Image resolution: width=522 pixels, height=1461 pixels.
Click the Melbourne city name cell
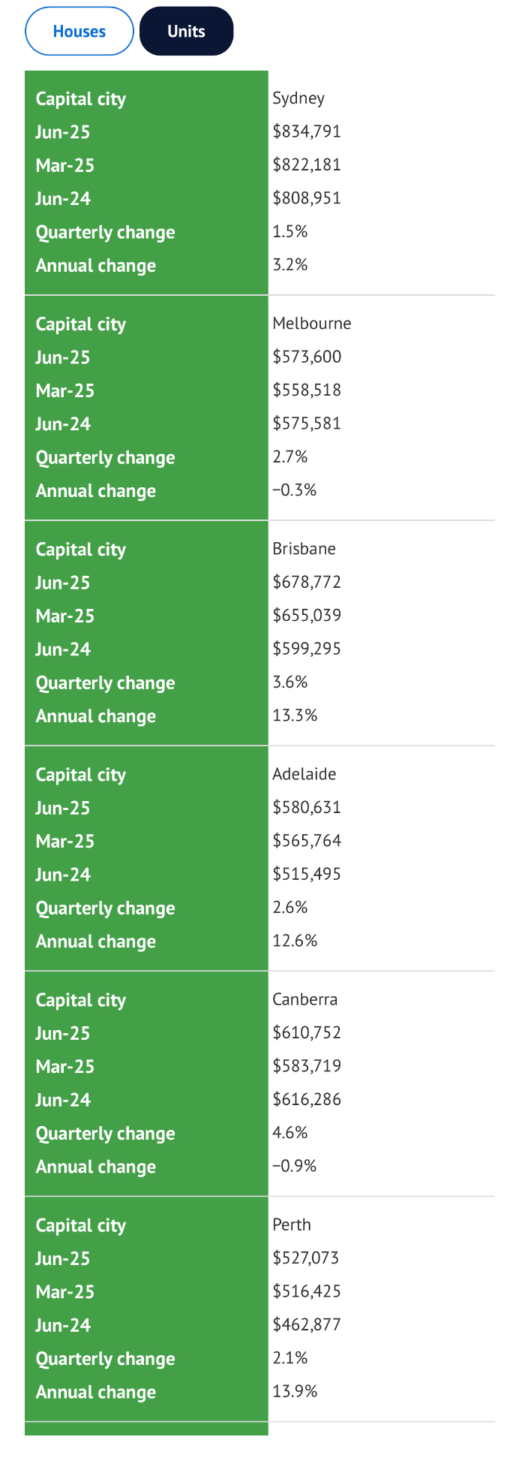311,324
